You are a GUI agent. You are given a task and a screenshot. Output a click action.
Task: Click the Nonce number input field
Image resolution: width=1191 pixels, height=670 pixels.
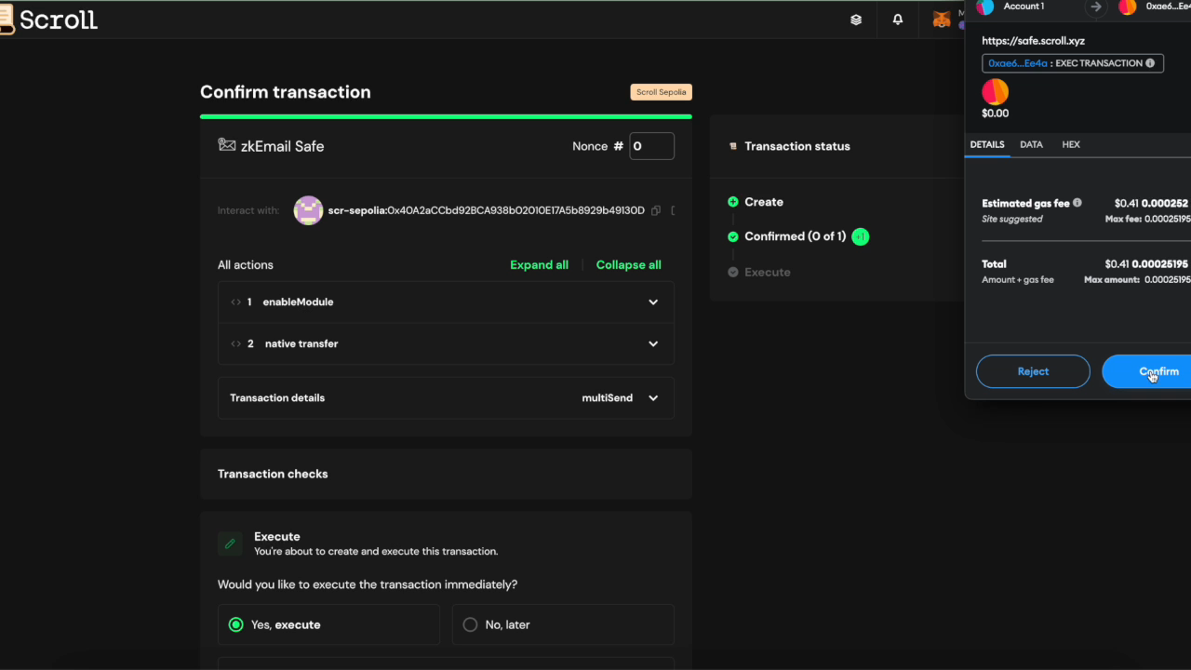(x=651, y=146)
